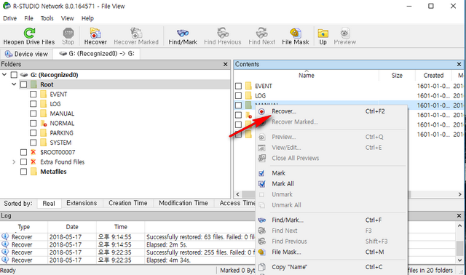Expand the Extra Found Files node
The height and width of the screenshot is (275, 466).
(x=14, y=162)
